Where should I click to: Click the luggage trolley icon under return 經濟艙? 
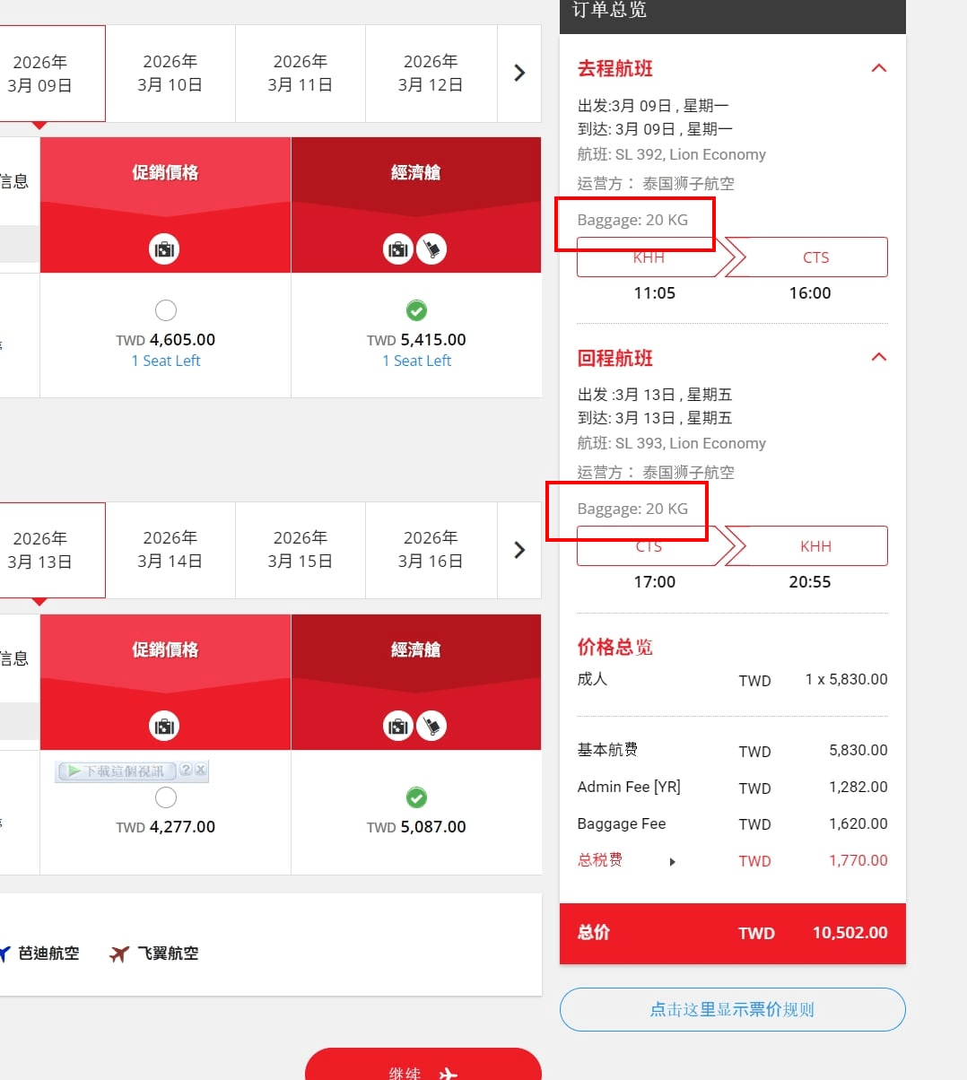click(431, 726)
